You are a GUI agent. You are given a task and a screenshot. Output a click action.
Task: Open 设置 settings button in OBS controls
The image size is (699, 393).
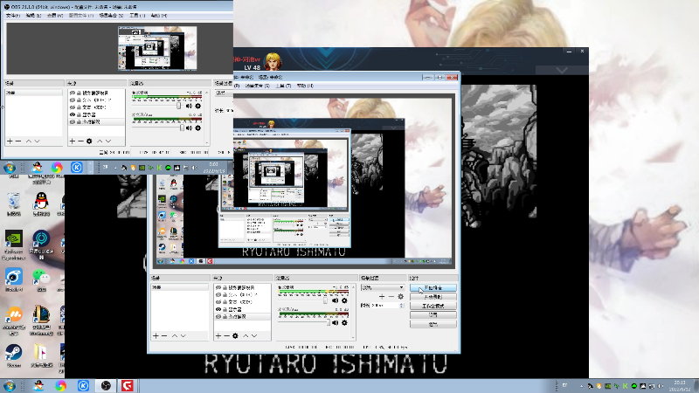pyautogui.click(x=433, y=315)
